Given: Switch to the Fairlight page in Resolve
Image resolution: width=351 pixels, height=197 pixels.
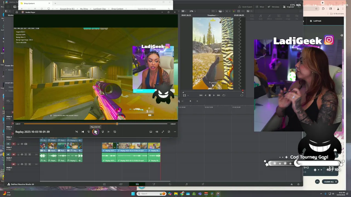Looking at the screenshot, I should (186, 184).
